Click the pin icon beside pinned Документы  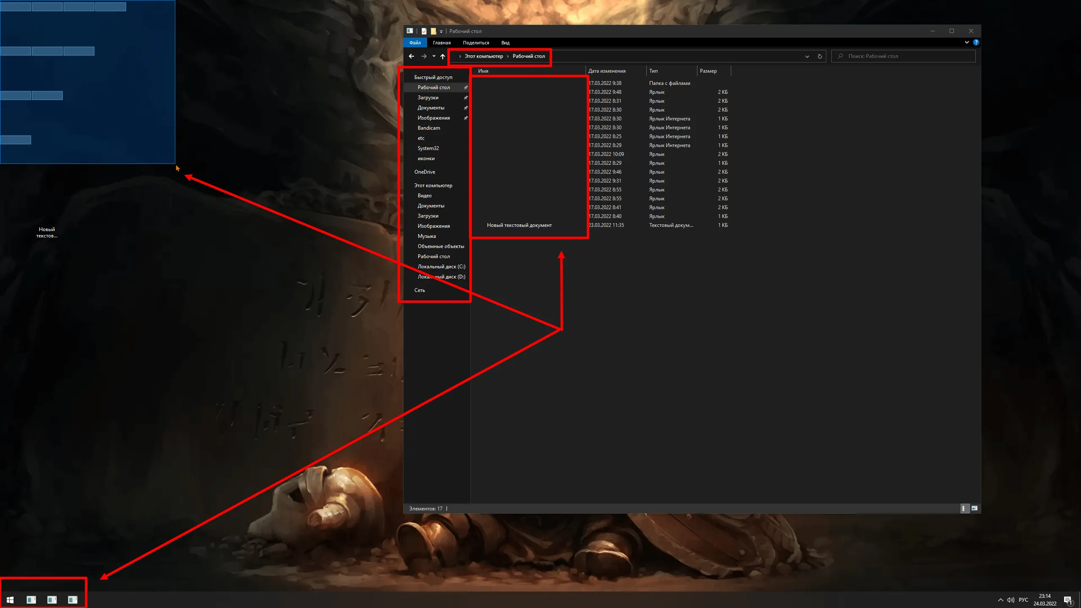(466, 108)
